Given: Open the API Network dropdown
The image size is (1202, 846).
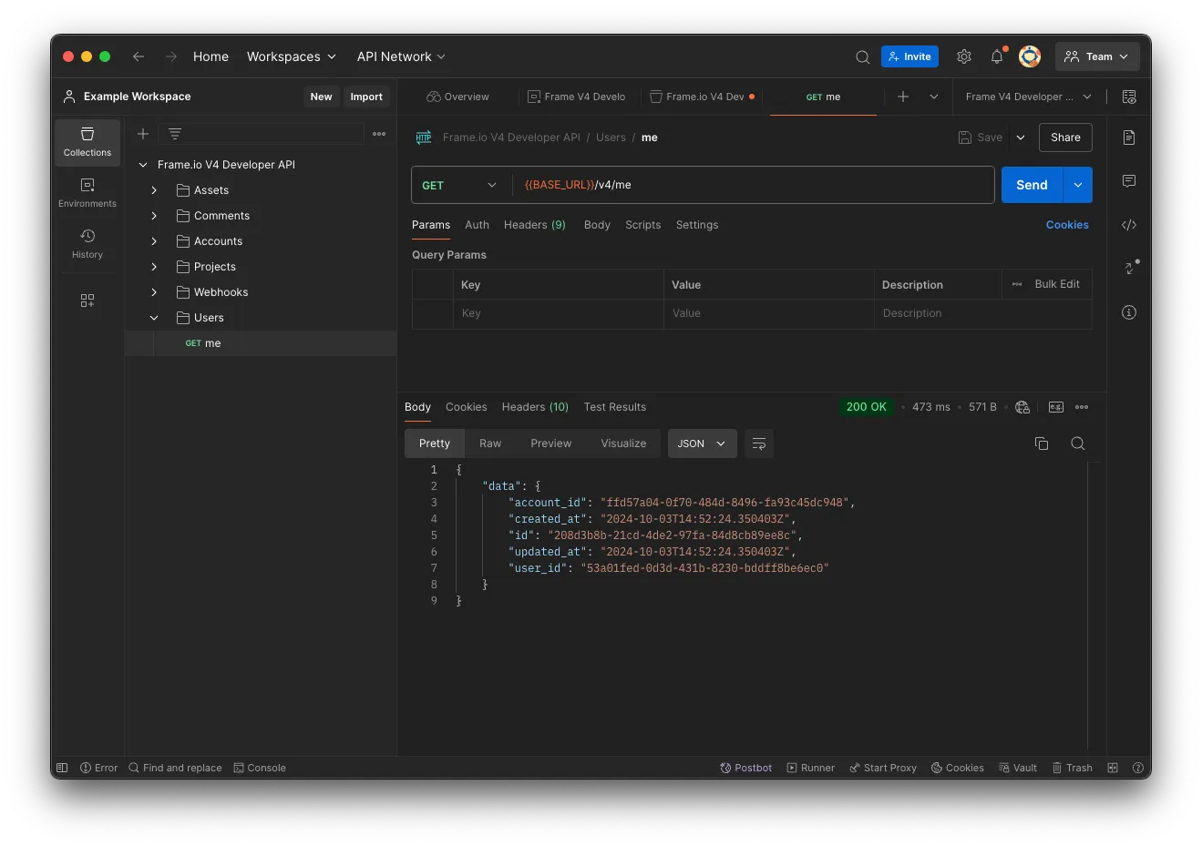Looking at the screenshot, I should click(x=401, y=56).
